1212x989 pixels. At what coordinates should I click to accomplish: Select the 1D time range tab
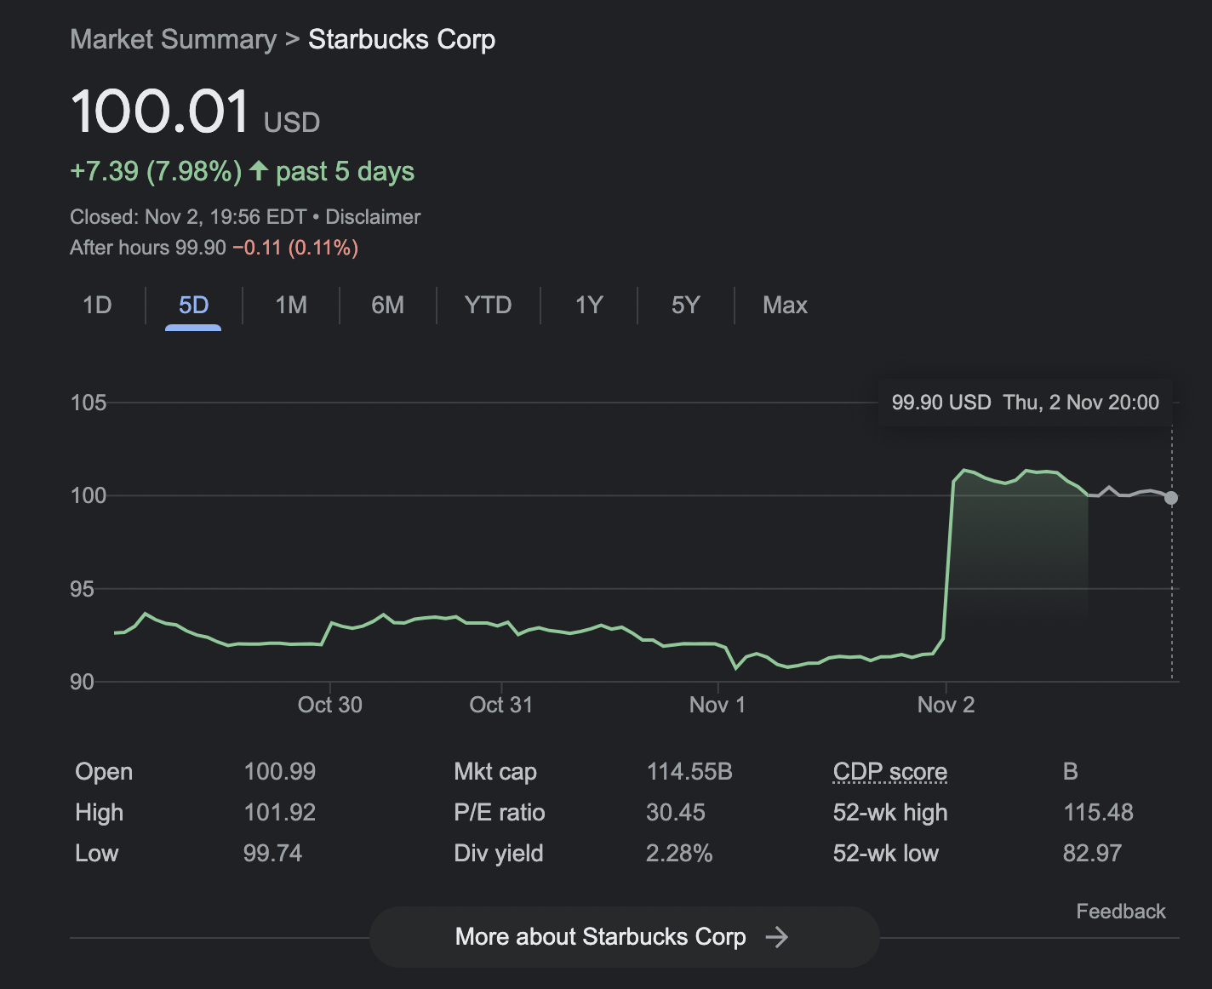97,305
